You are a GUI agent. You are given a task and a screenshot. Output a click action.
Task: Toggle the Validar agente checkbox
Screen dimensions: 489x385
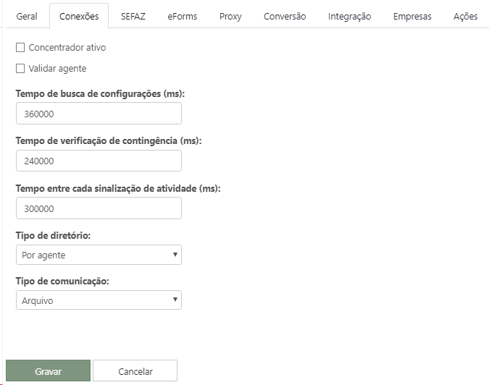click(20, 69)
